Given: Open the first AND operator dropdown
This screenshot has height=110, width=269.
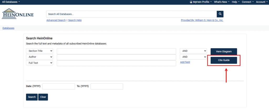Looking at the screenshot, I should (193, 51).
